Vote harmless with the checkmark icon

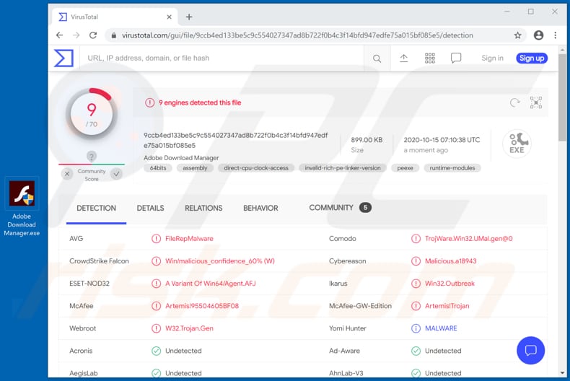(116, 174)
